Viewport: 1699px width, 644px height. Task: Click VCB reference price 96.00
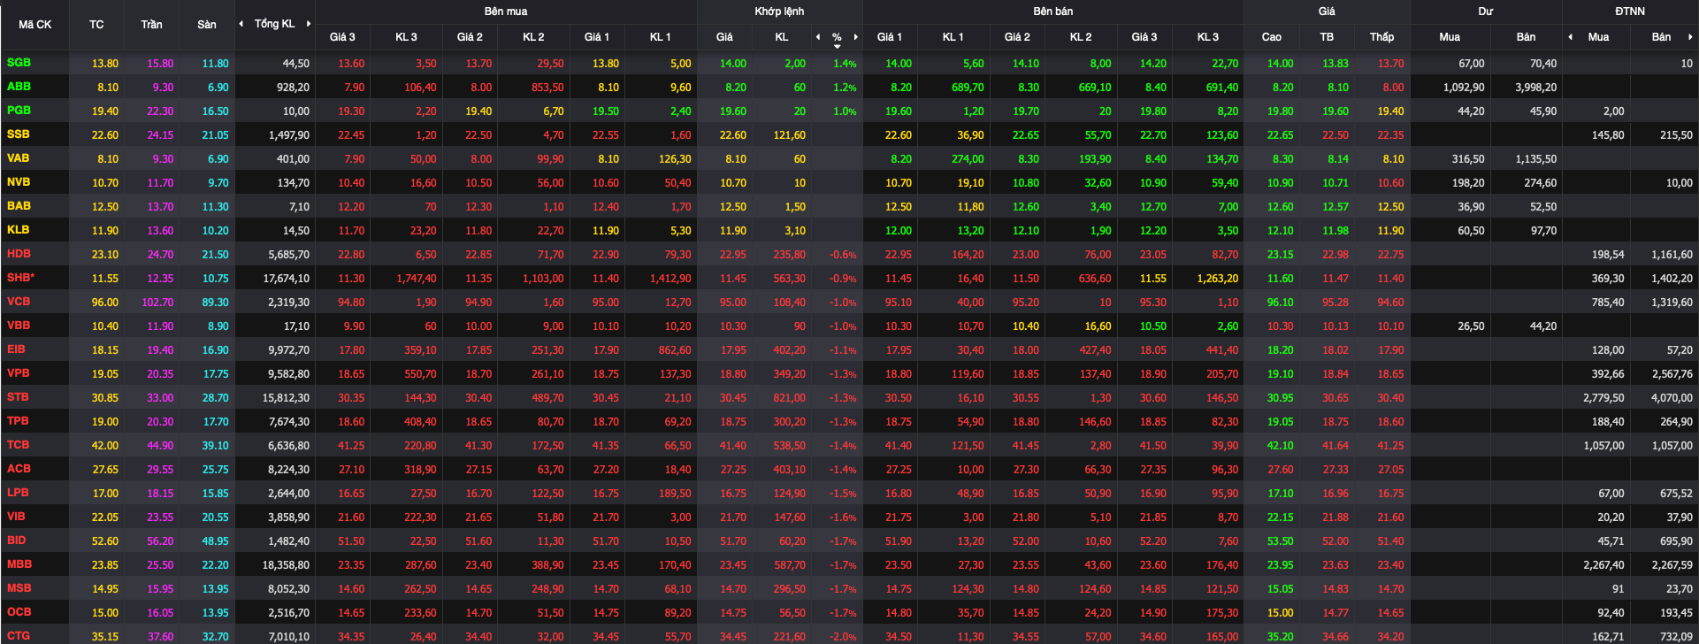[x=104, y=303]
